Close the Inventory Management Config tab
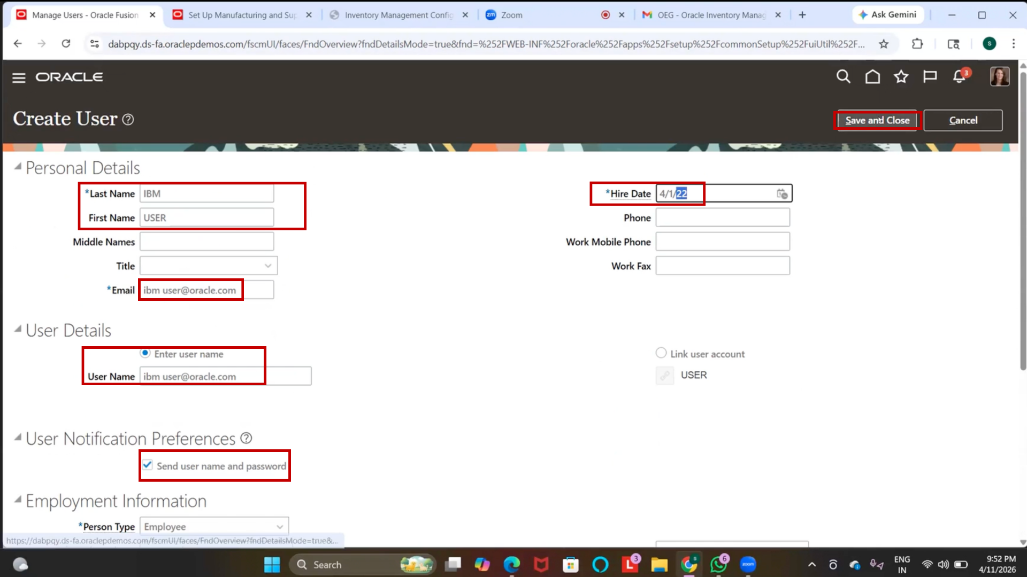 465,15
